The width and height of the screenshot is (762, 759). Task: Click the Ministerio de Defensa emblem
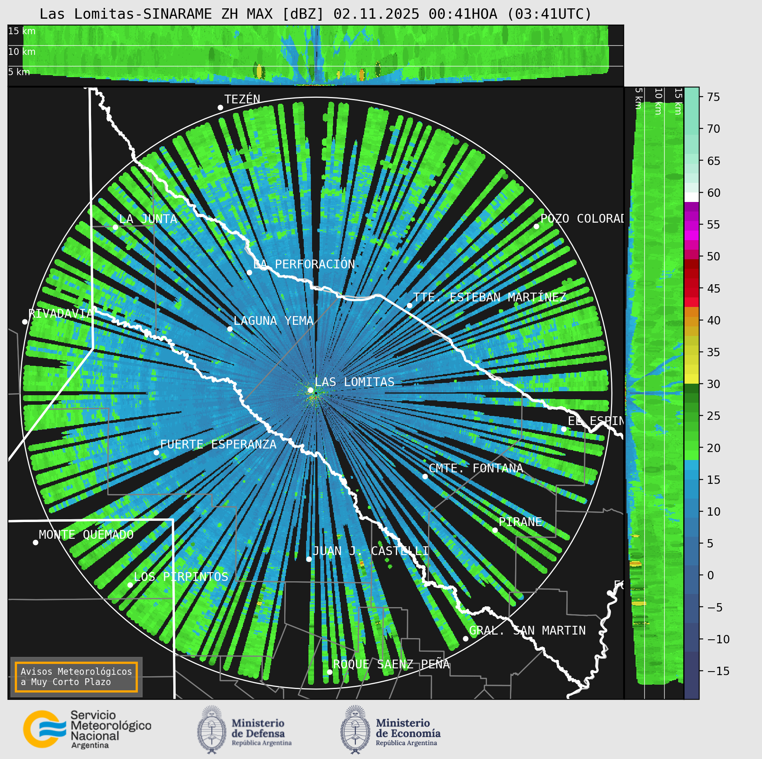click(x=212, y=730)
